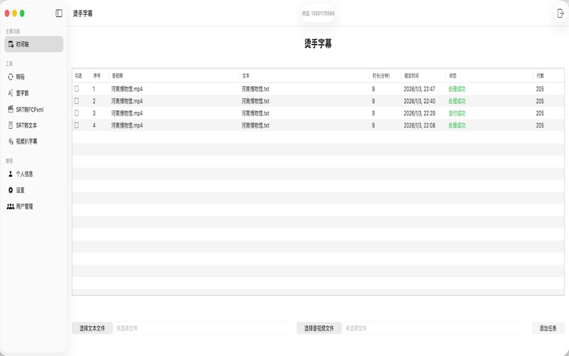
Task: Click the submit time 2026/1/3, 22:29
Action: (420, 113)
